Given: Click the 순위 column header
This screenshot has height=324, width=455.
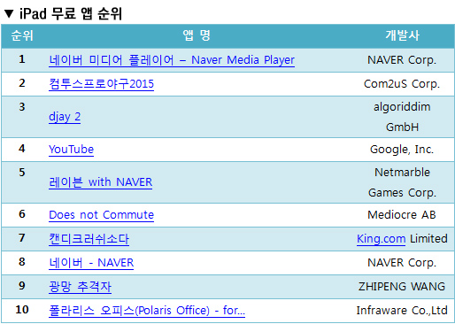Looking at the screenshot, I should click(x=22, y=35).
